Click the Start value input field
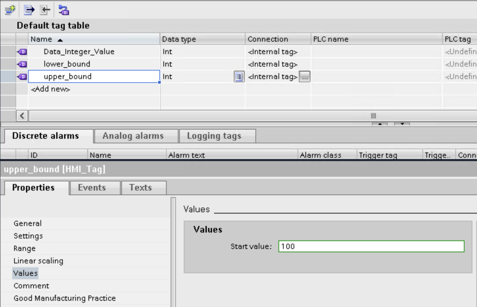 coord(371,246)
